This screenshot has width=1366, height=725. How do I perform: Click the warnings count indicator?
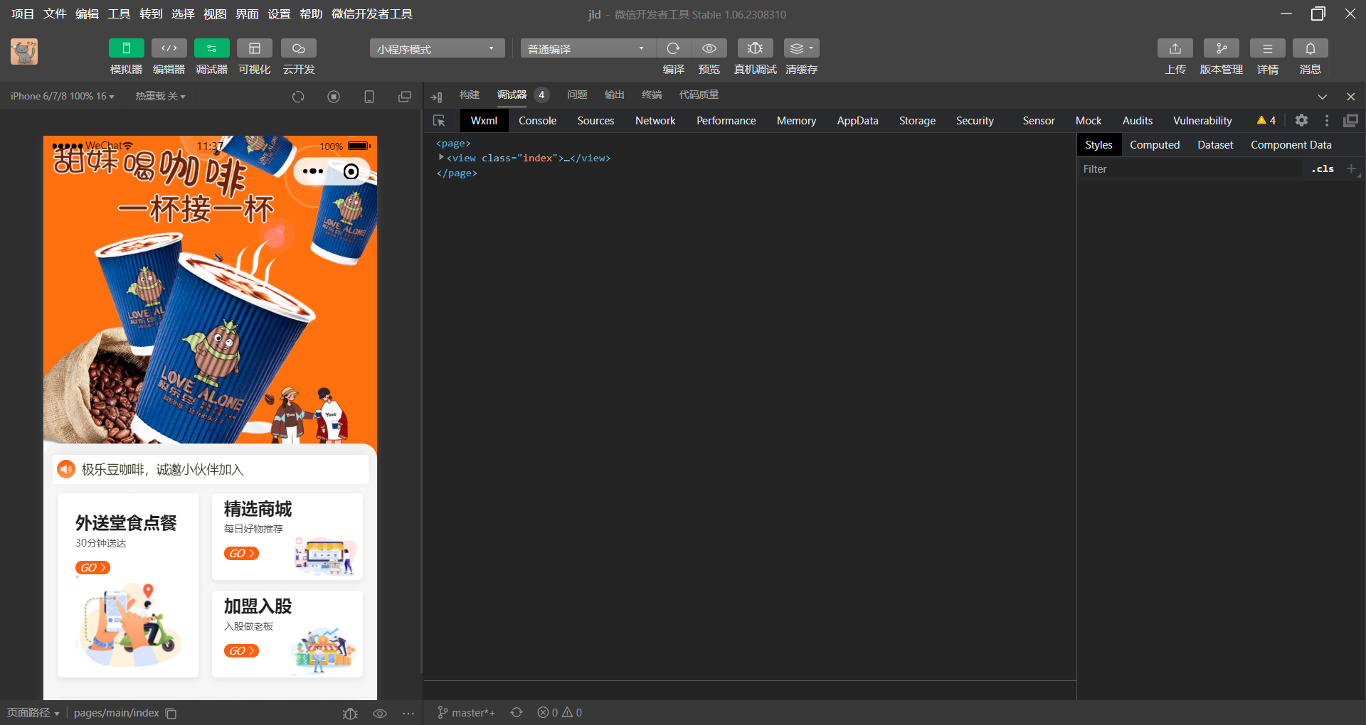pyautogui.click(x=1266, y=121)
